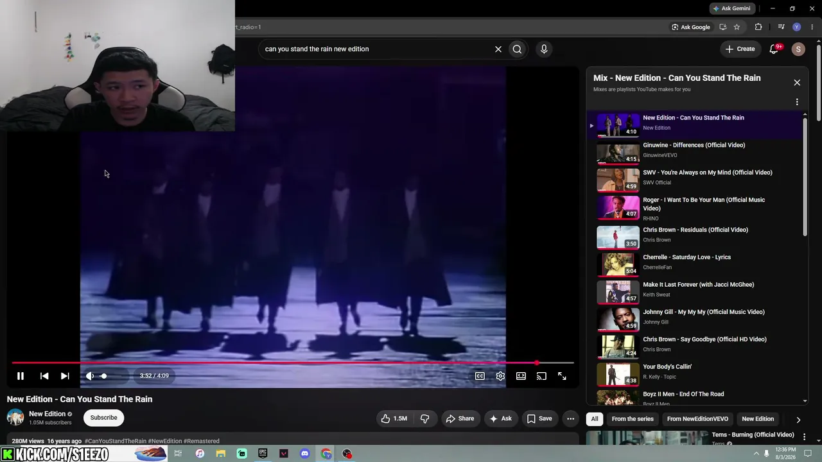
Task: Open the video player settings gear
Action: (x=500, y=376)
